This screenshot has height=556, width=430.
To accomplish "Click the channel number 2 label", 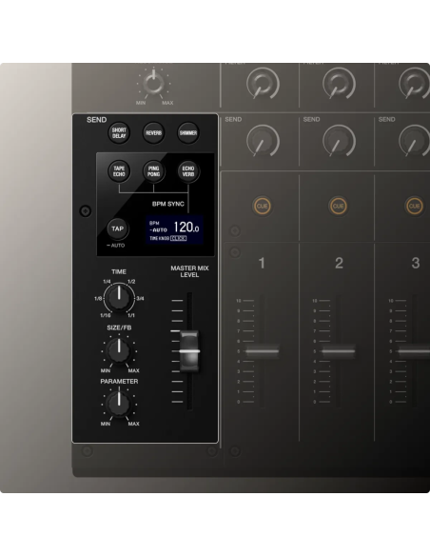I will [x=339, y=263].
